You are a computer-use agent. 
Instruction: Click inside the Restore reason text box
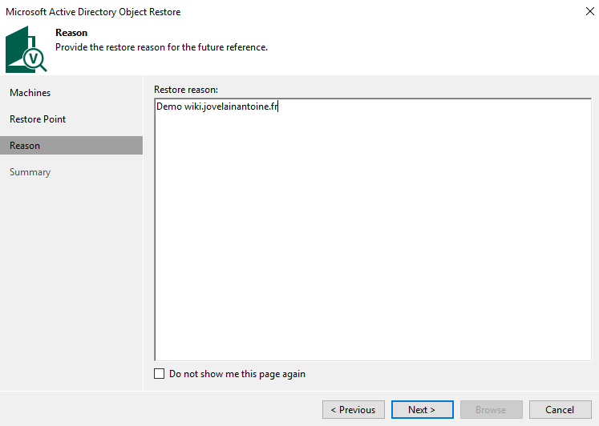coord(373,230)
